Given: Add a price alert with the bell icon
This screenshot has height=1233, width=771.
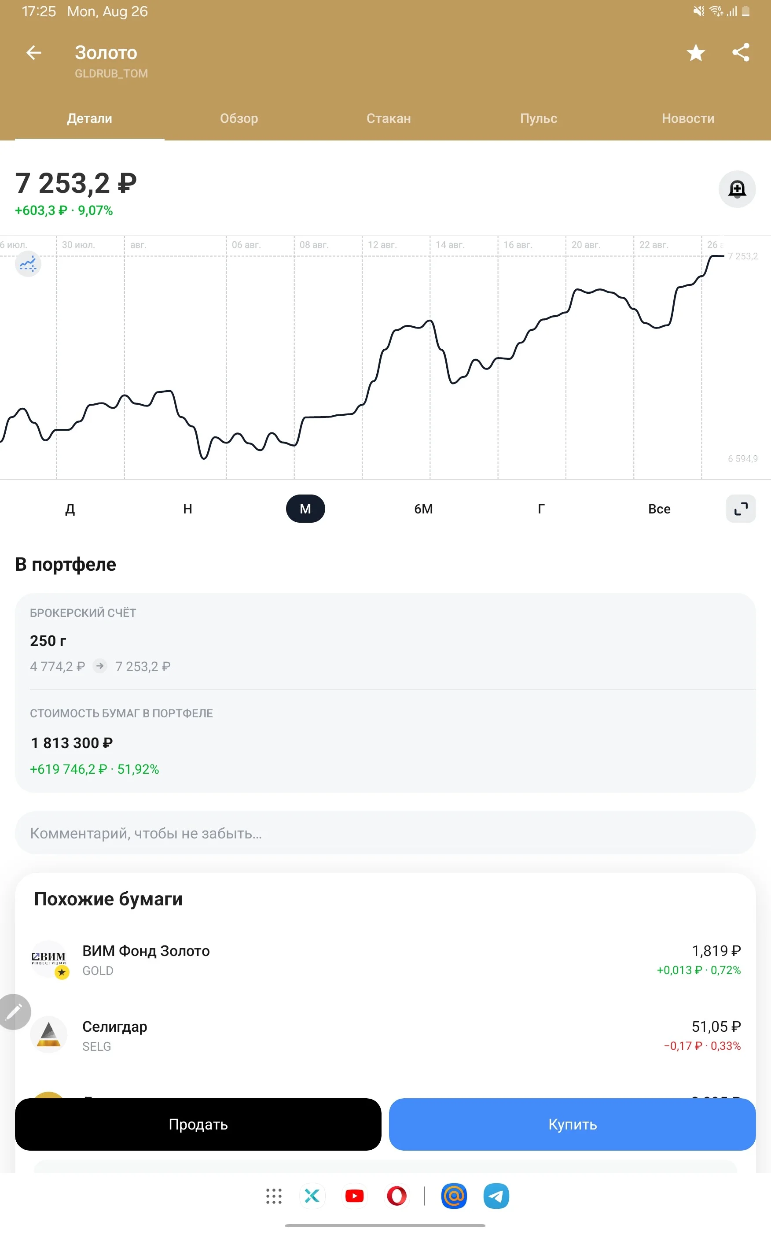Looking at the screenshot, I should [x=737, y=189].
